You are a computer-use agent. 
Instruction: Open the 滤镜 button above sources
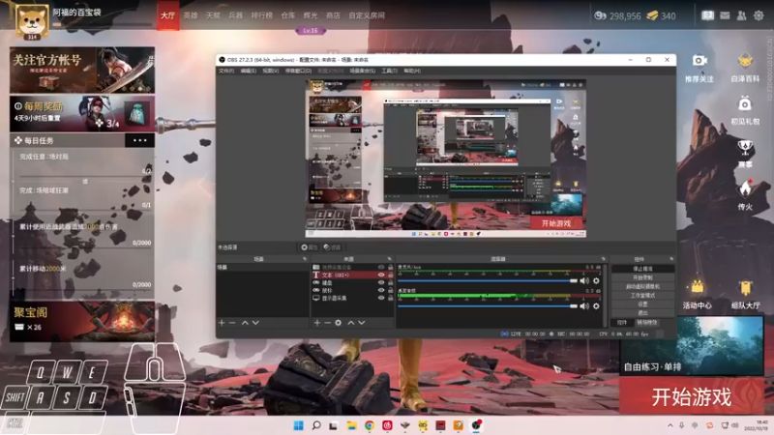tap(332, 247)
